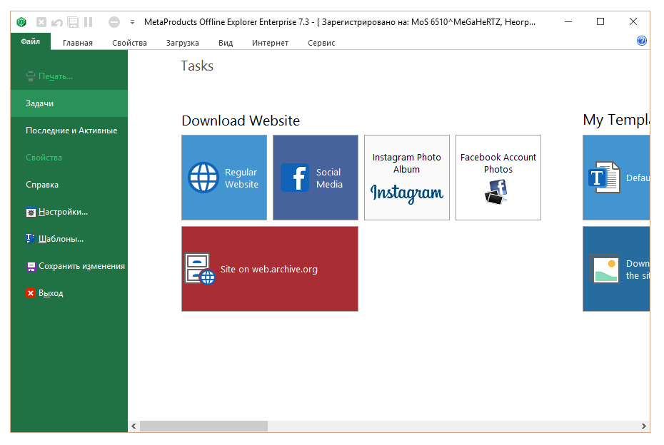The height and width of the screenshot is (445, 664).
Task: Select the Site on web.archive.org tile
Action: tap(270, 269)
